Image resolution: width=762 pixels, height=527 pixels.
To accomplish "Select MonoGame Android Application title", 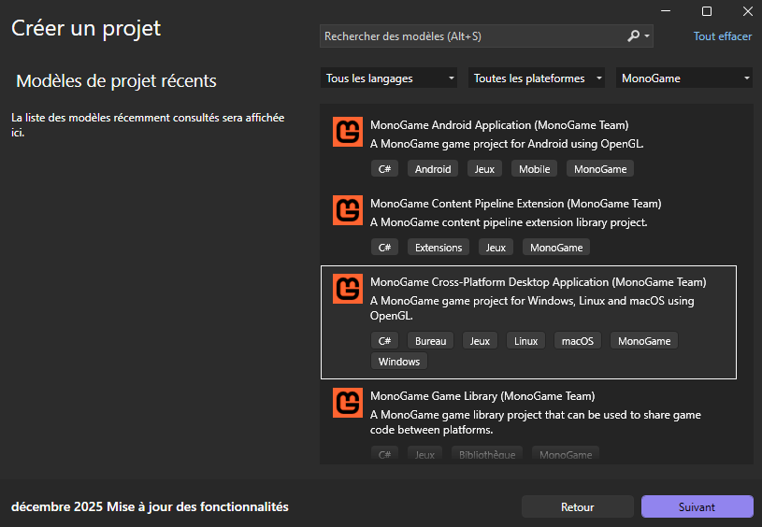I will [499, 125].
